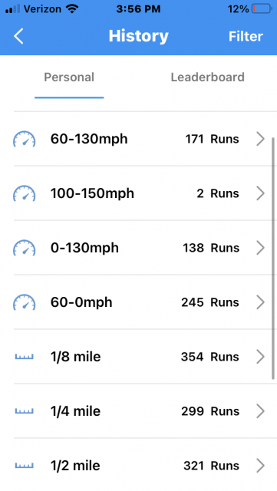Viewport: 277px width, 491px height.
Task: Open the Filter options
Action: [246, 36]
